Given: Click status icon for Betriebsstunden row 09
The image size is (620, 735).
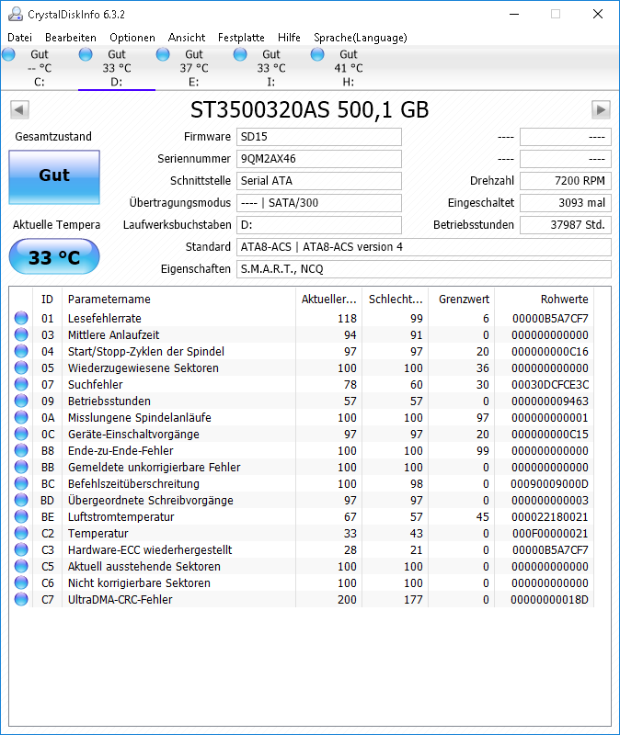Looking at the screenshot, I should [x=21, y=401].
